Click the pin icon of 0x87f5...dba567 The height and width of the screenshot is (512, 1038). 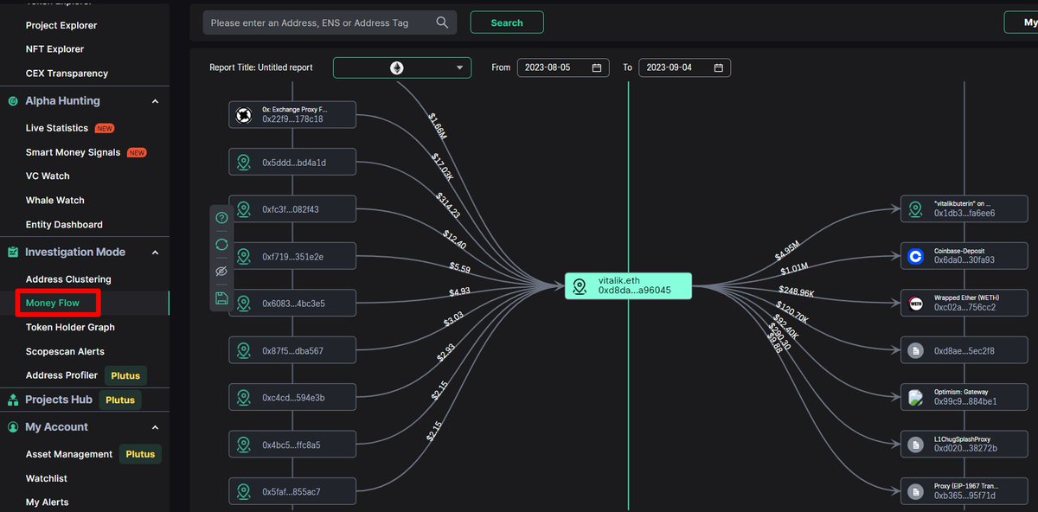(x=245, y=350)
